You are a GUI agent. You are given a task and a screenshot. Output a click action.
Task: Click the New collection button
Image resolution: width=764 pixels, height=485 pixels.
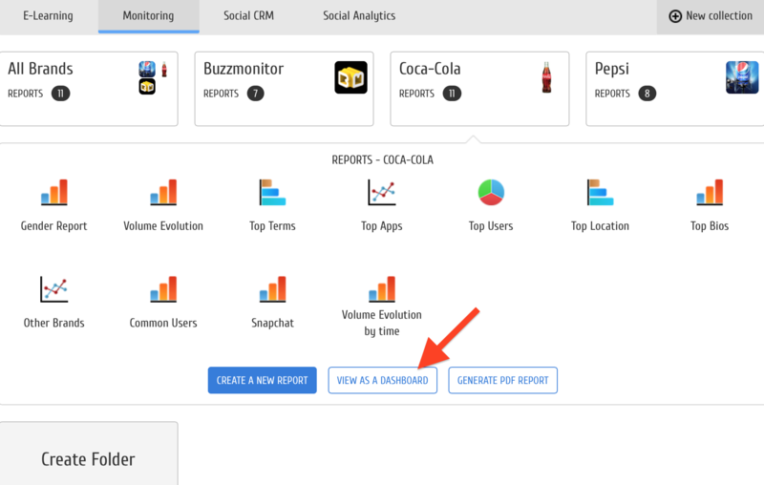click(x=711, y=16)
